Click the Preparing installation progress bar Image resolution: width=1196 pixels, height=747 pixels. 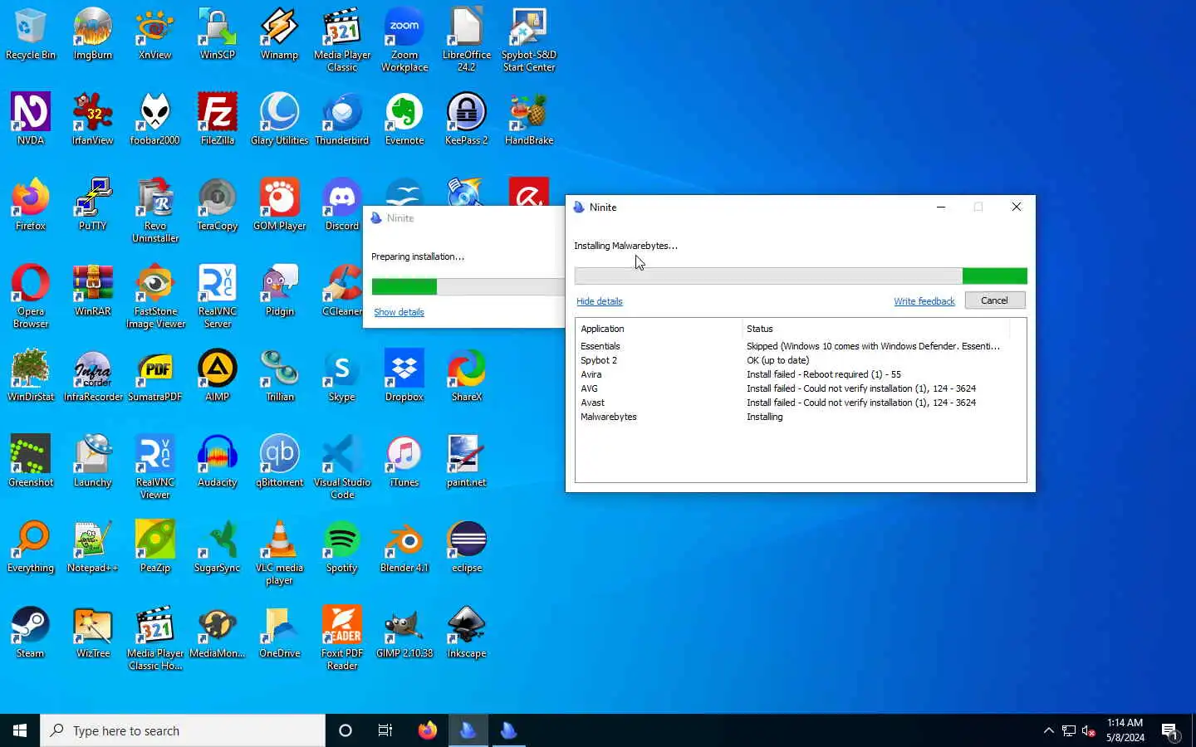pyautogui.click(x=468, y=286)
